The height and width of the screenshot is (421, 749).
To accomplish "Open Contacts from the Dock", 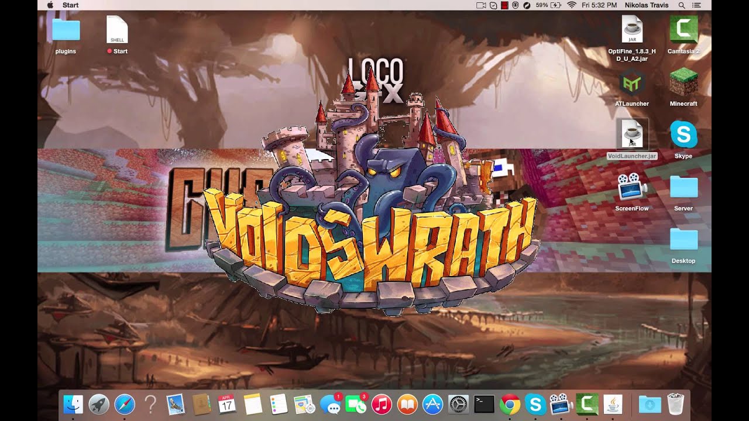I will 201,404.
